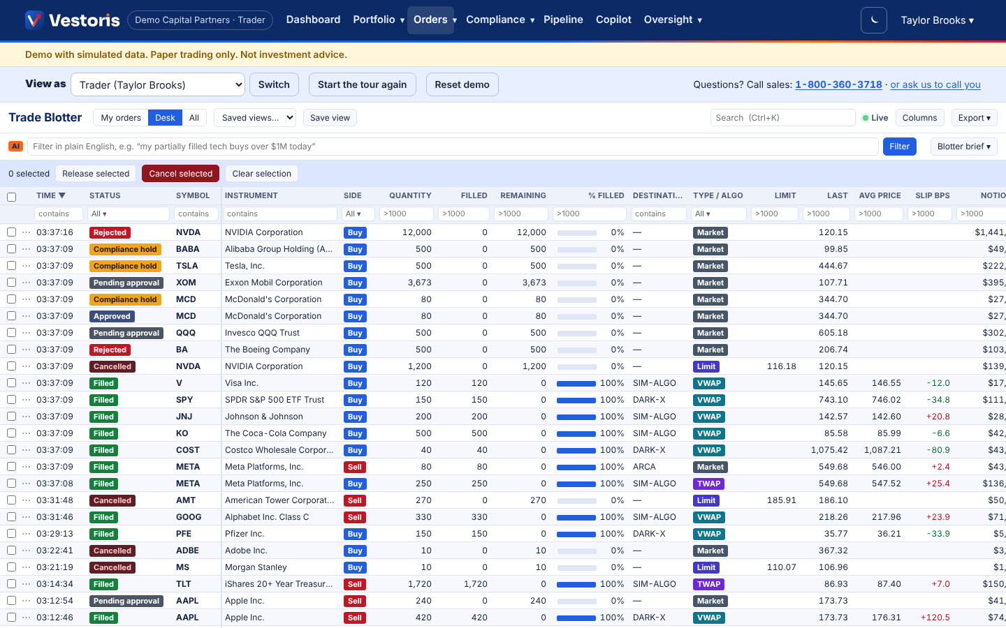1006x628 pixels.
Task: Select the checkbox for the Boeing (BA) order
Action: (11, 350)
